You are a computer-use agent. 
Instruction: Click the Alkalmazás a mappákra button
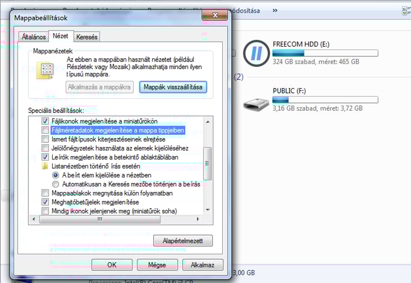coord(99,87)
